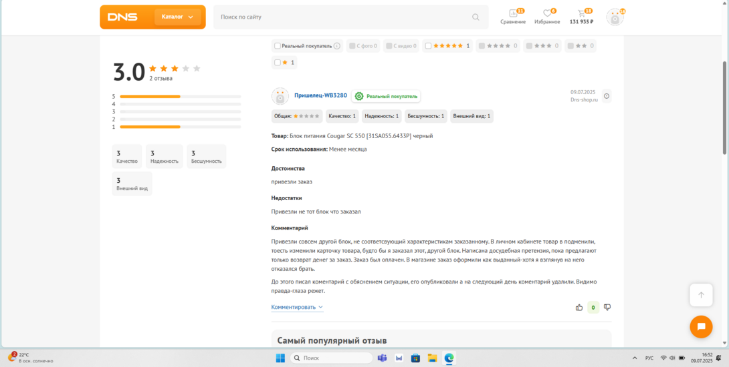Click the search magnifier icon
The image size is (729, 367).
click(476, 17)
